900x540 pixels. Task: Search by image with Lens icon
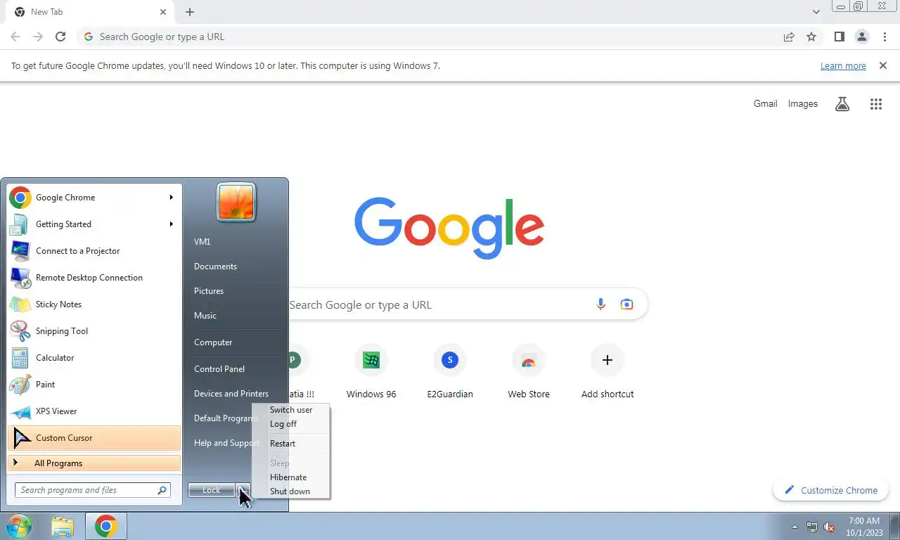click(626, 304)
